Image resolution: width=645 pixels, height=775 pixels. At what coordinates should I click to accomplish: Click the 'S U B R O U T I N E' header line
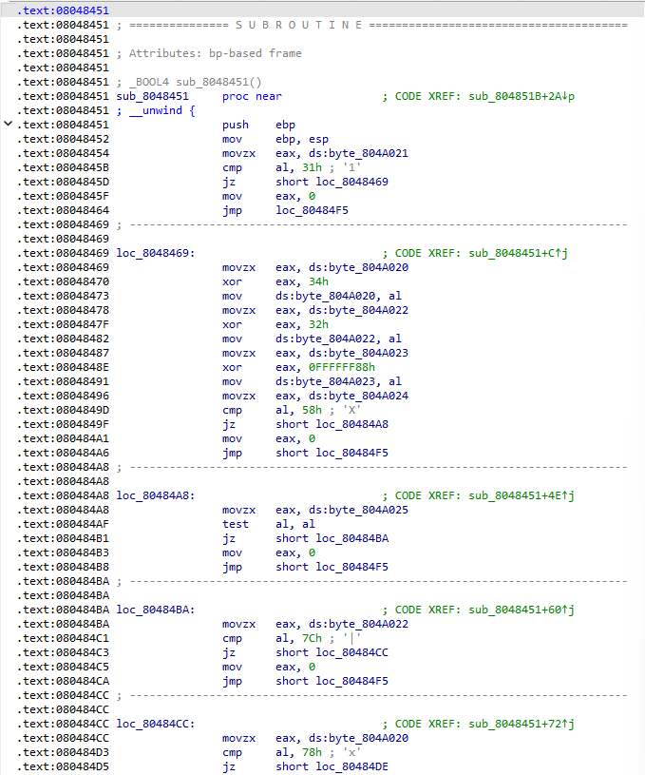(299, 25)
